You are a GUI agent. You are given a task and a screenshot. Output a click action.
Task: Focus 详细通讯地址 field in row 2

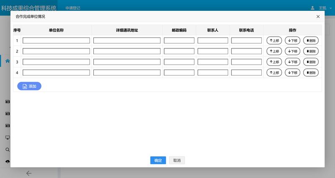pos(127,51)
